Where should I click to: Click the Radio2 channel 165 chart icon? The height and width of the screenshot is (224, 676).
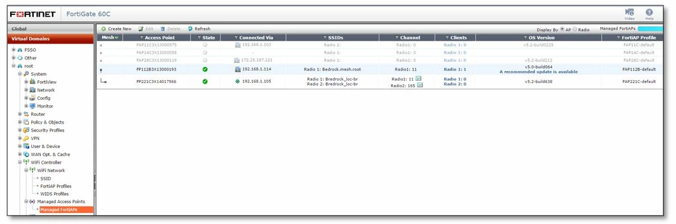coord(420,85)
